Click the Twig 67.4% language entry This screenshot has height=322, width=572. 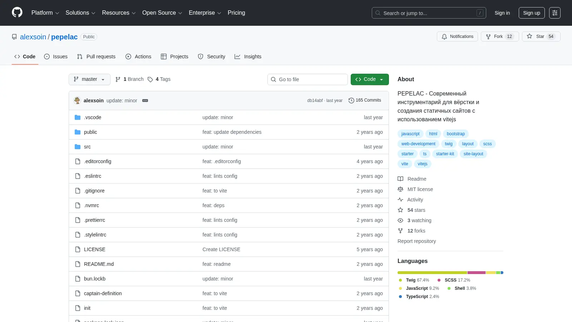coord(414,280)
